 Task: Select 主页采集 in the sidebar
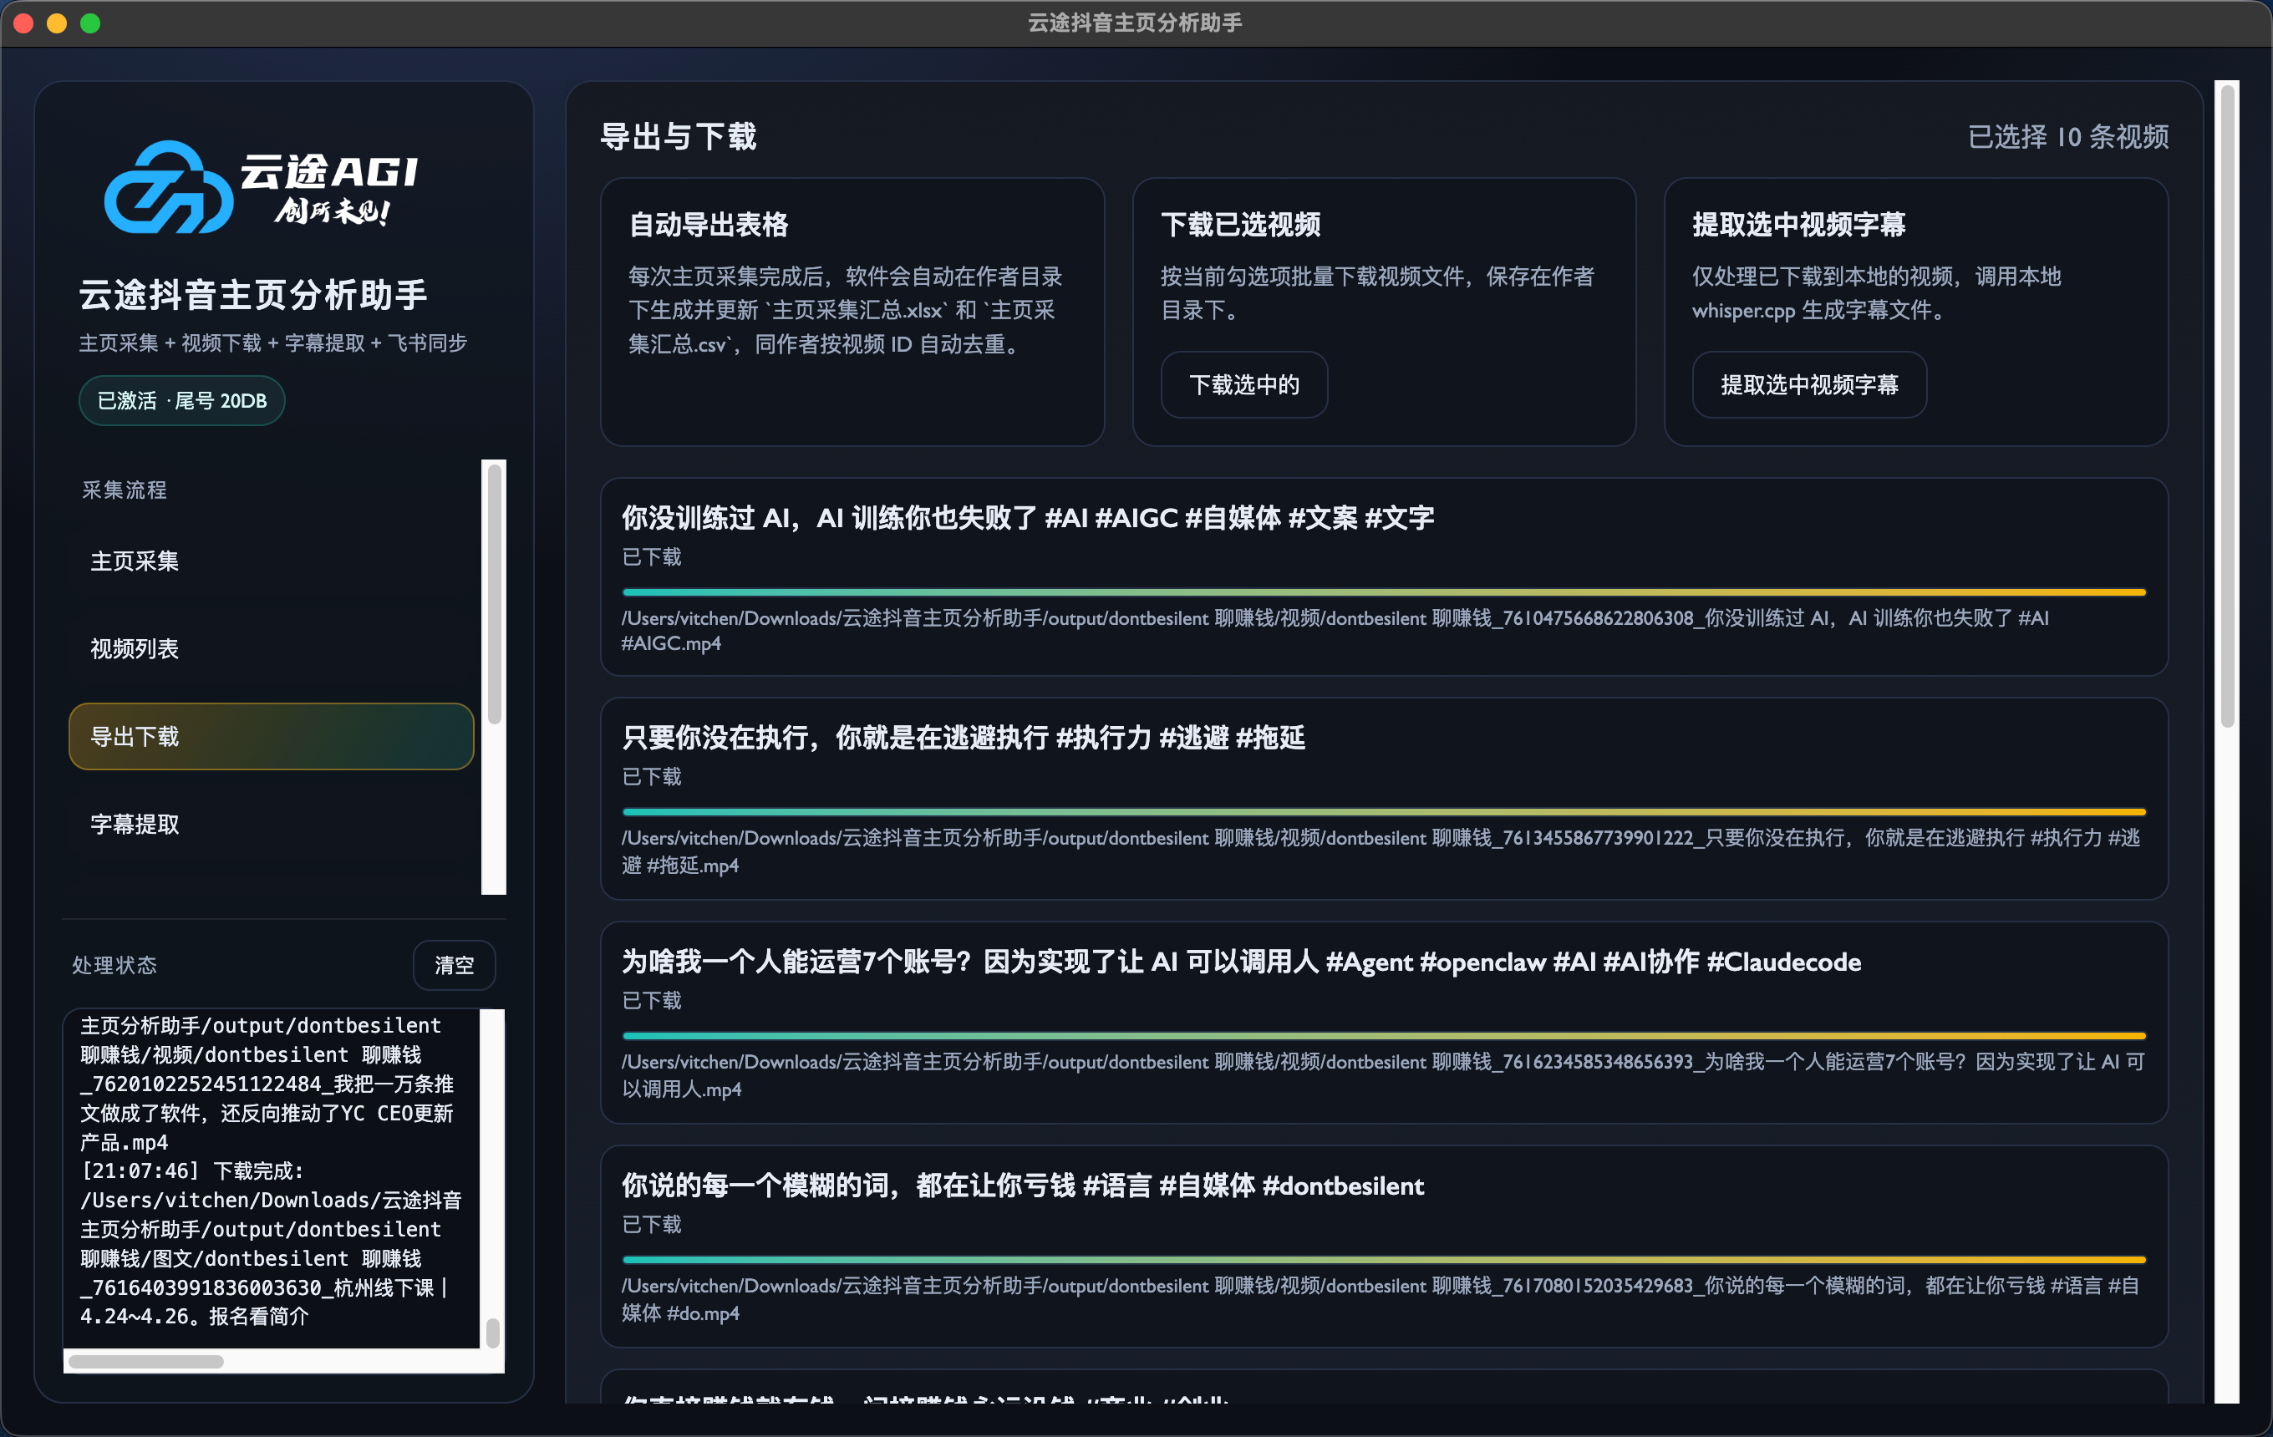[133, 560]
